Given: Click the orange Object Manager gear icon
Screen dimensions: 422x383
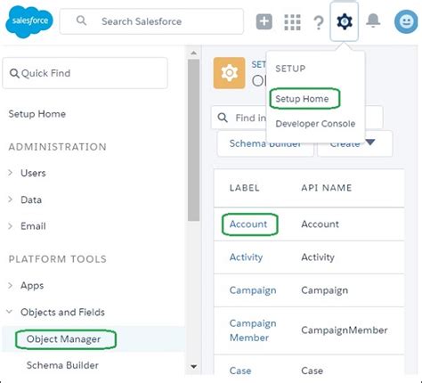Looking at the screenshot, I should pyautogui.click(x=229, y=73).
